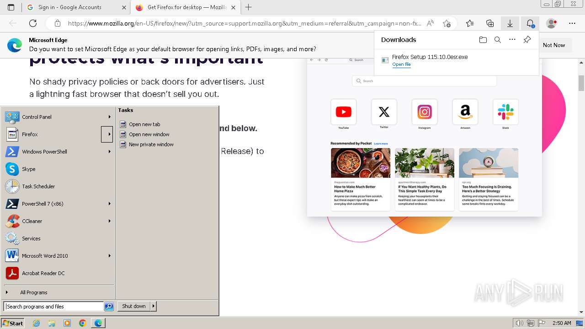
Task: Add this page to favorites
Action: (447, 23)
